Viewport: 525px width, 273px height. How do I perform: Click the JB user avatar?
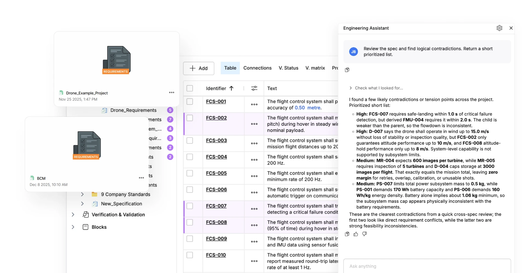click(x=354, y=52)
